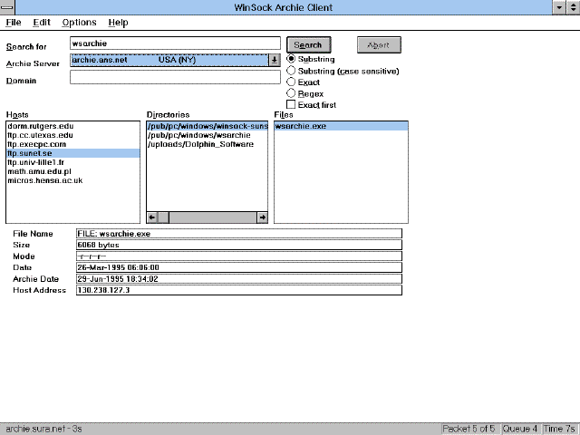
Task: Select host ftp.sunet.se
Action: tap(72, 153)
